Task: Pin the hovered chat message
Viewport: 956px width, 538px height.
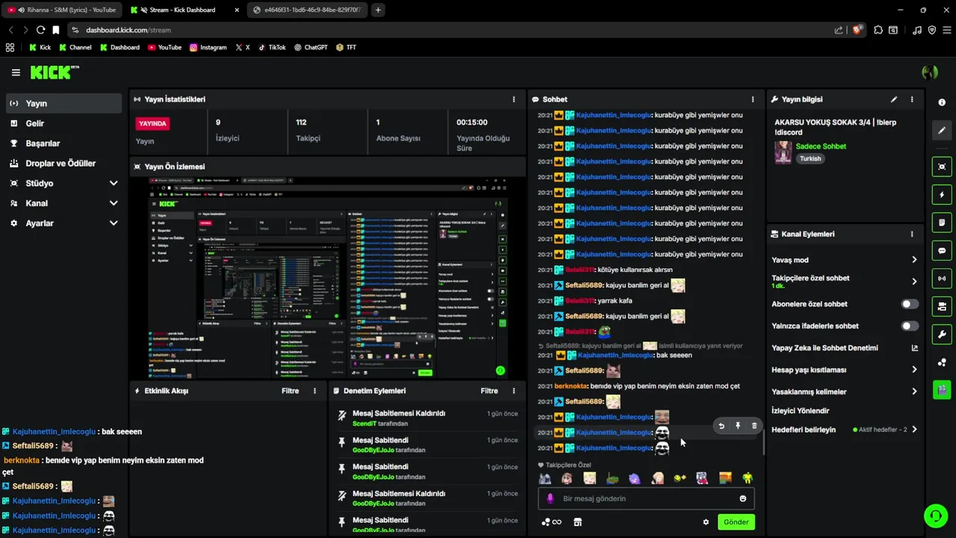Action: click(738, 426)
